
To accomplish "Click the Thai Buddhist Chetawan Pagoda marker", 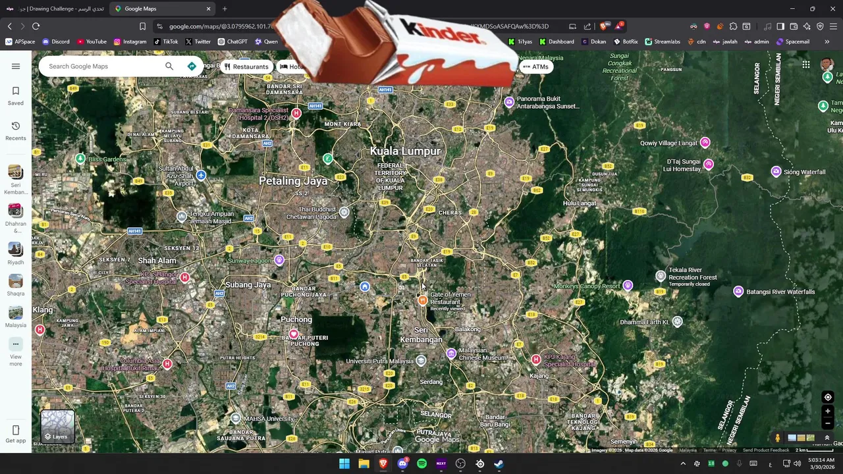I will (344, 213).
